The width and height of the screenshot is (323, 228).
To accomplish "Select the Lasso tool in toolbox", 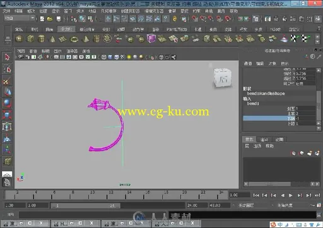I will 7,69.
